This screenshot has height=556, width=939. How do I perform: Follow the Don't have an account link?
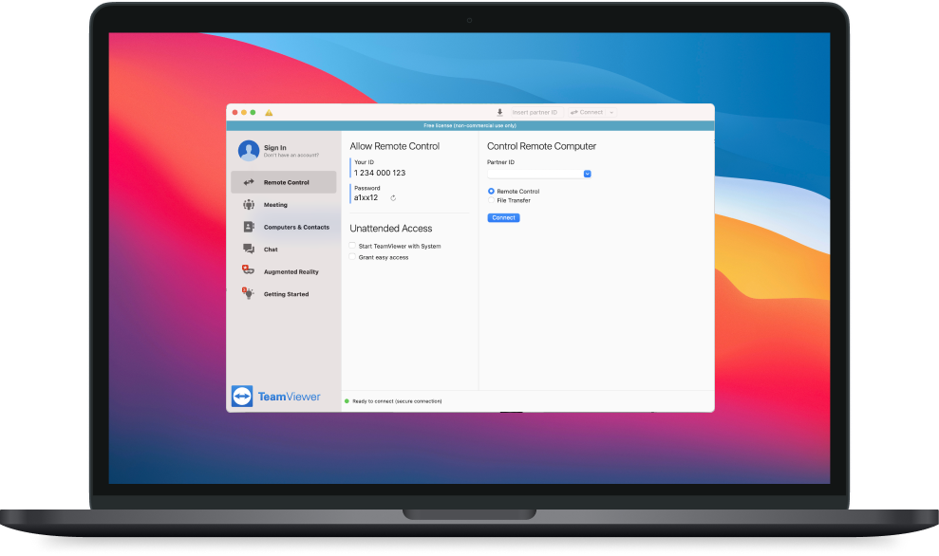coord(291,156)
